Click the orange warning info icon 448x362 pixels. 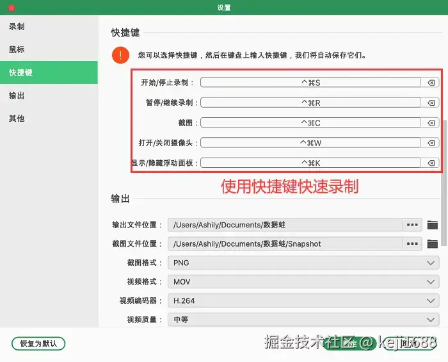click(x=120, y=55)
